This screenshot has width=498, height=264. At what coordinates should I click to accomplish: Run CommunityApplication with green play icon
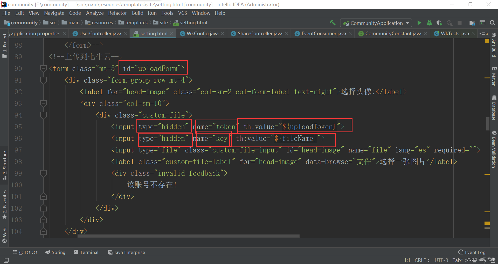point(419,23)
